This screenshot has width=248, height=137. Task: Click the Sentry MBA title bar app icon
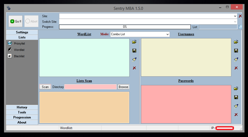[x=8, y=8]
